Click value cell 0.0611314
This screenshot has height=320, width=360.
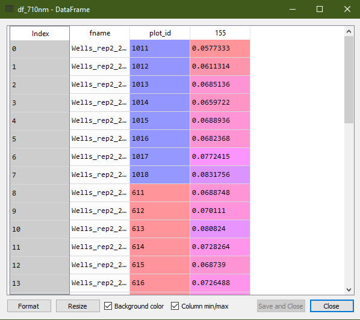click(220, 67)
